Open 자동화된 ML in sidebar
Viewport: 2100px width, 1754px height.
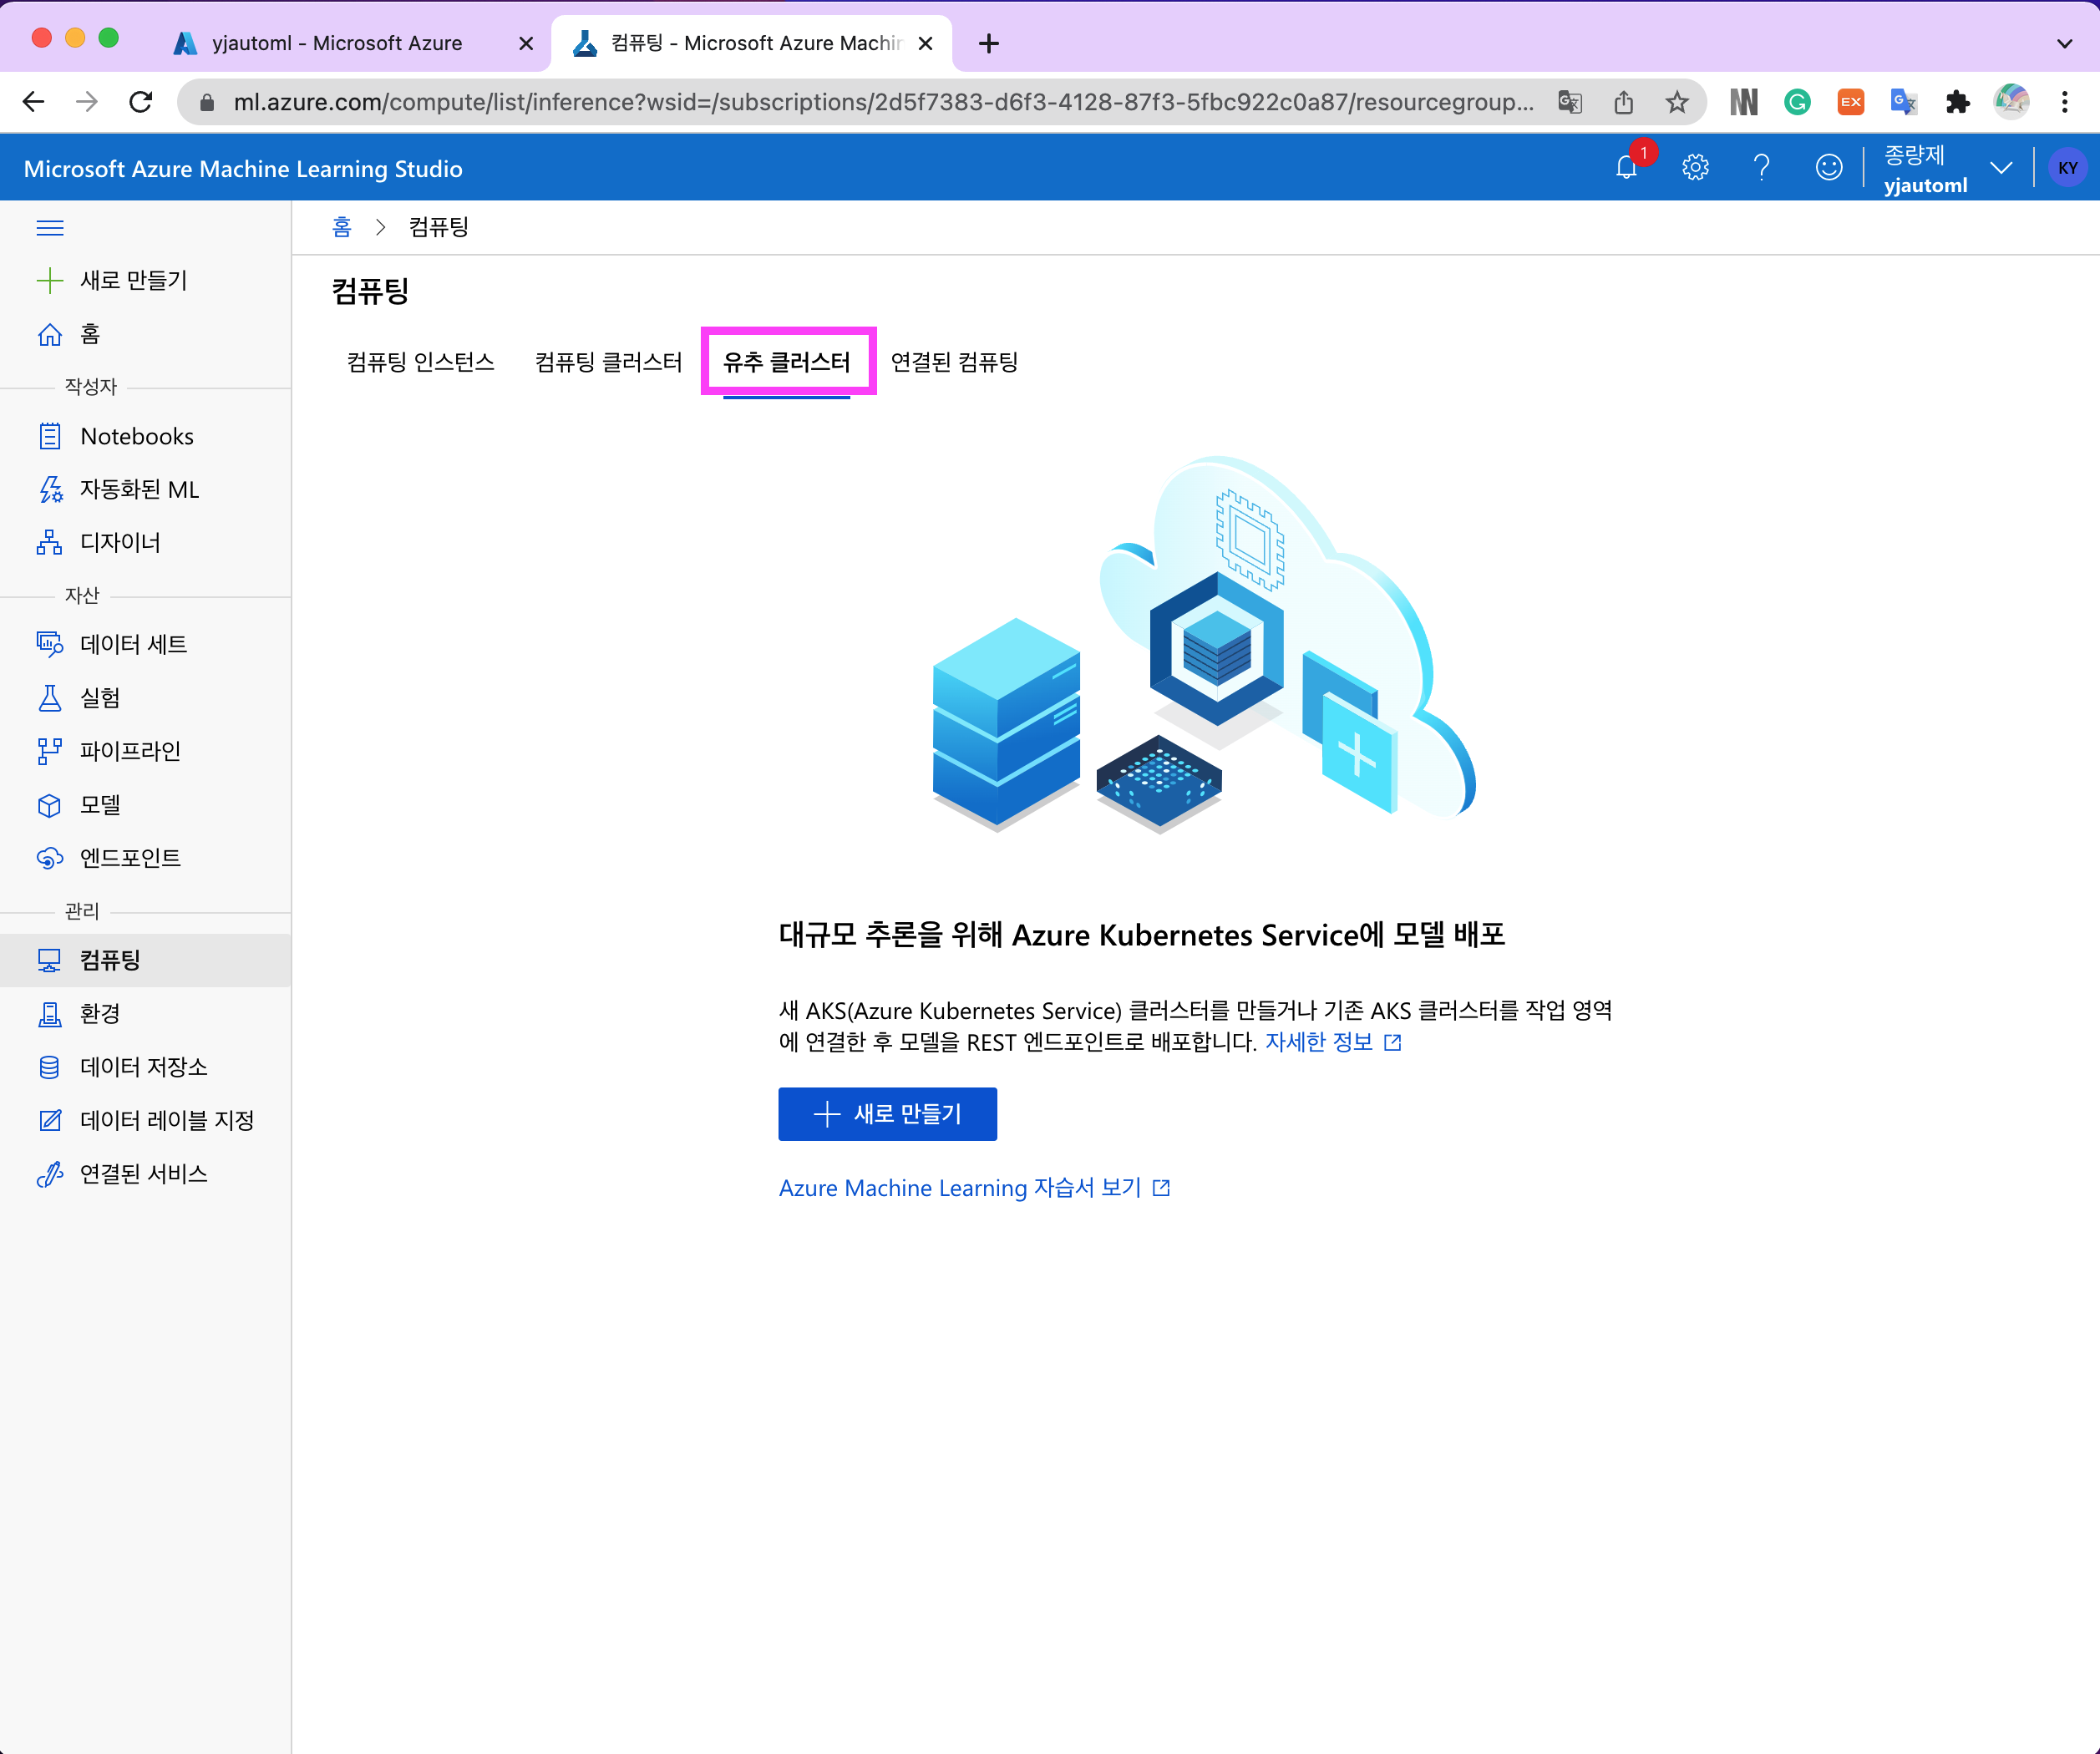pos(145,489)
